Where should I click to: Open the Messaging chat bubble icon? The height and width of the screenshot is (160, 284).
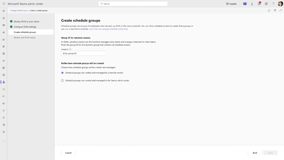tap(3, 61)
